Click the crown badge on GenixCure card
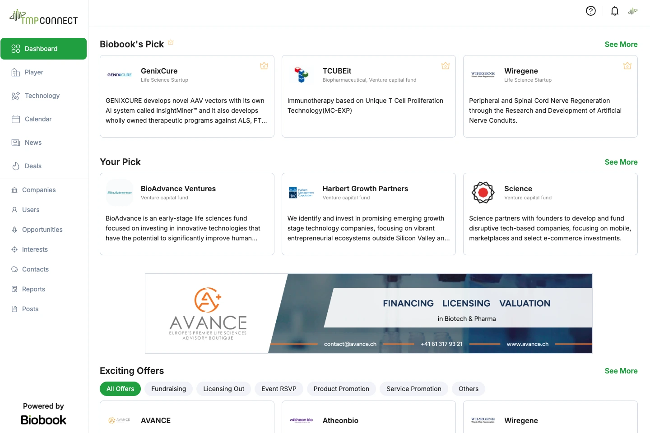650x433 pixels. (264, 66)
